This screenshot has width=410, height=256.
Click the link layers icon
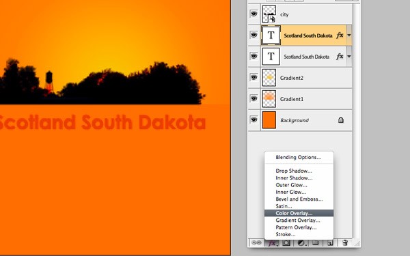(256, 243)
